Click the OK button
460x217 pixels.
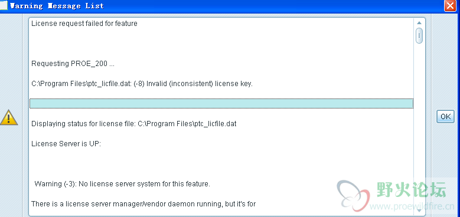click(x=445, y=116)
